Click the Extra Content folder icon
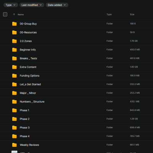This screenshot has height=153, width=153. coord(15,67)
